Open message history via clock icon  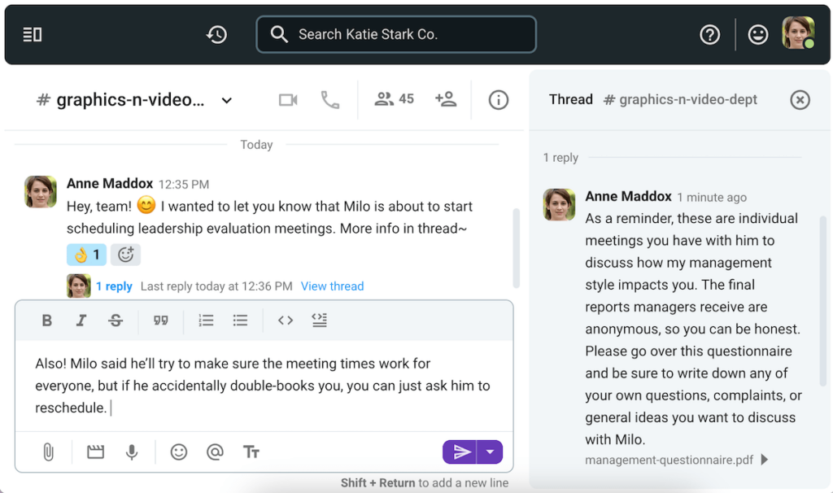[x=216, y=34]
